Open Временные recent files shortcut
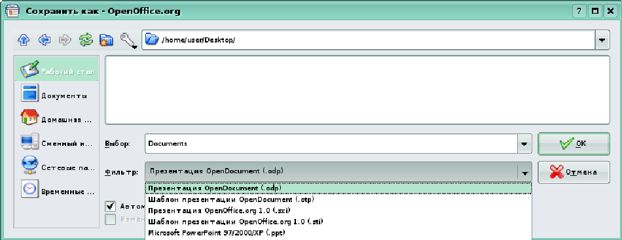The width and height of the screenshot is (622, 240). (57, 189)
